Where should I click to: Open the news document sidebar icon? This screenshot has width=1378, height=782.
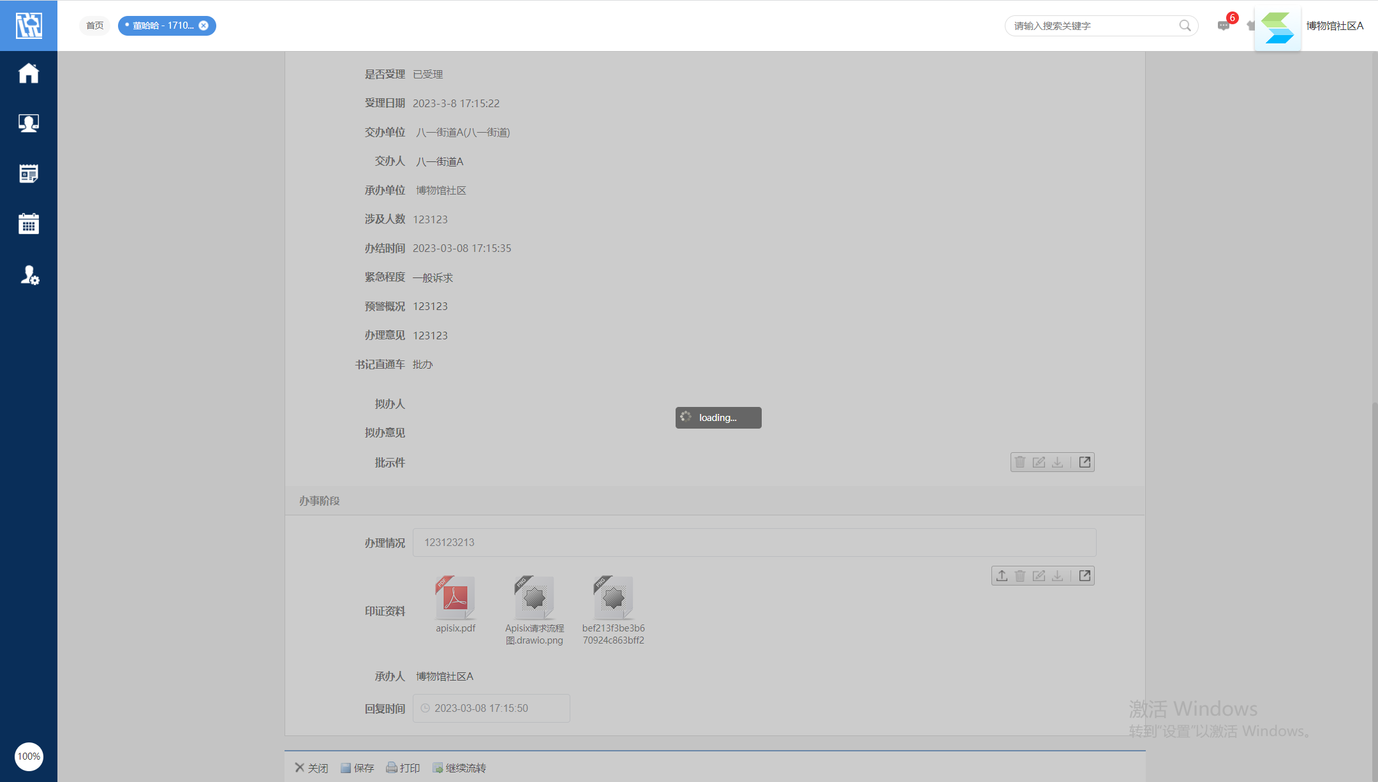(x=29, y=173)
